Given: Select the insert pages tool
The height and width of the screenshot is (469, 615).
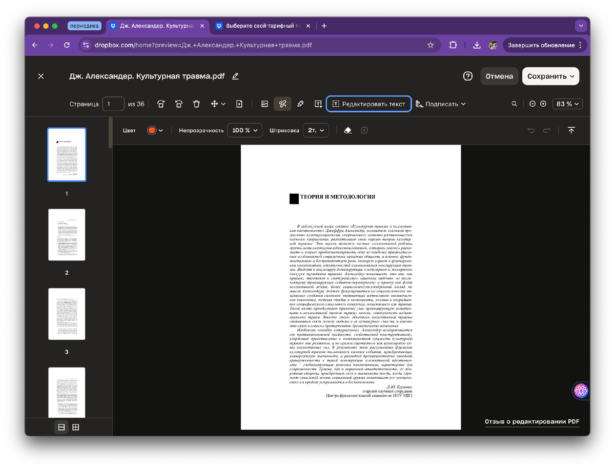Looking at the screenshot, I should (239, 104).
